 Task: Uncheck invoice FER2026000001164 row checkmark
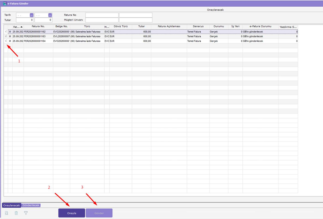point(6,41)
